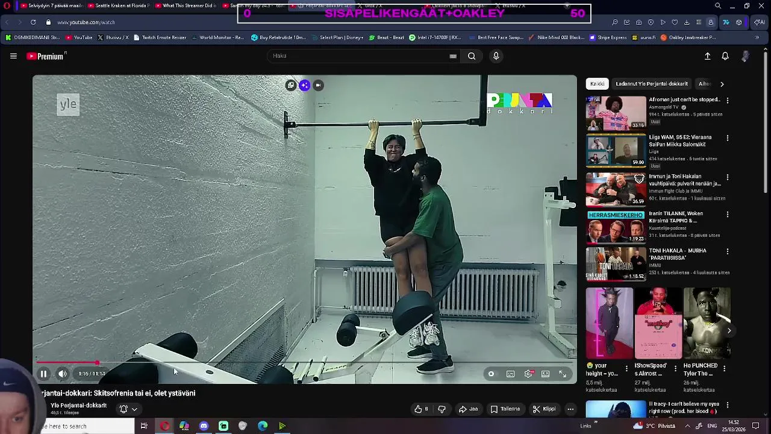The width and height of the screenshot is (771, 434).
Task: Open more actions menu below video
Action: 570,409
